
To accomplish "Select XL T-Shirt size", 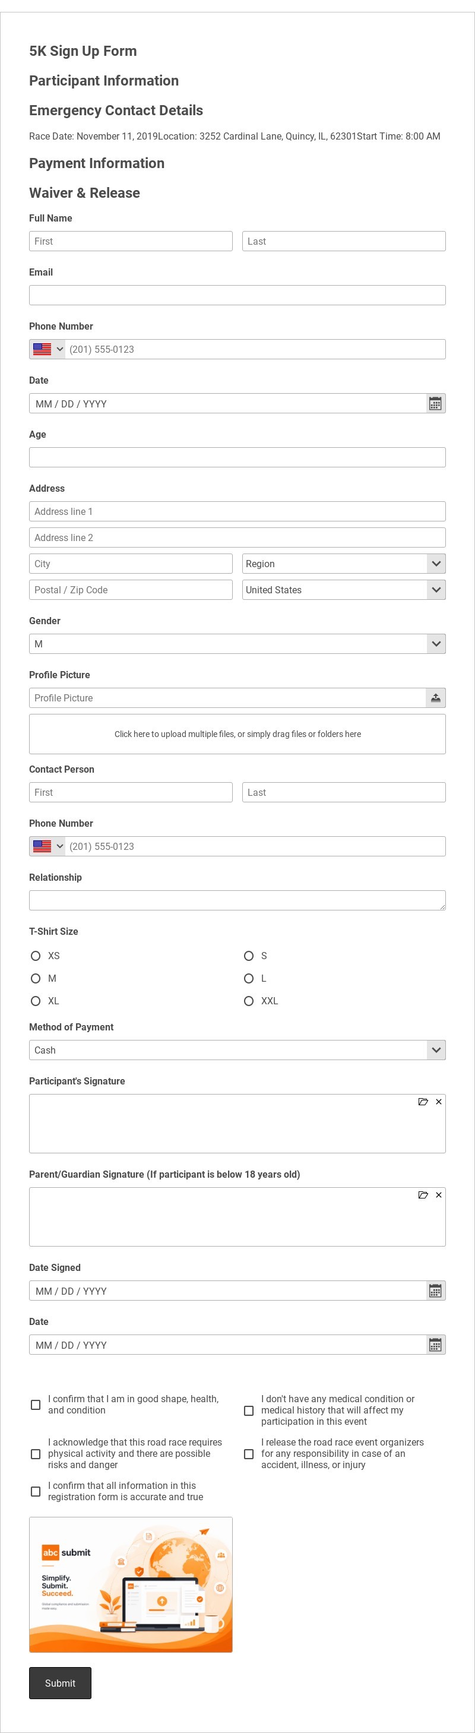I will [36, 1001].
